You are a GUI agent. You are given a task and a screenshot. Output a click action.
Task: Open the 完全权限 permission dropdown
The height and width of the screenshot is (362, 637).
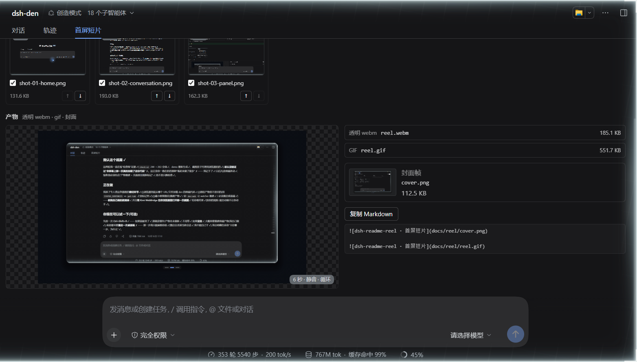coord(153,335)
